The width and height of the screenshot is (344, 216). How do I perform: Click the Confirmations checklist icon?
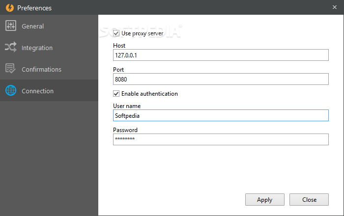point(10,69)
